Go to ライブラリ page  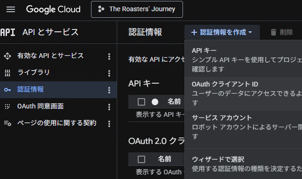(x=34, y=72)
